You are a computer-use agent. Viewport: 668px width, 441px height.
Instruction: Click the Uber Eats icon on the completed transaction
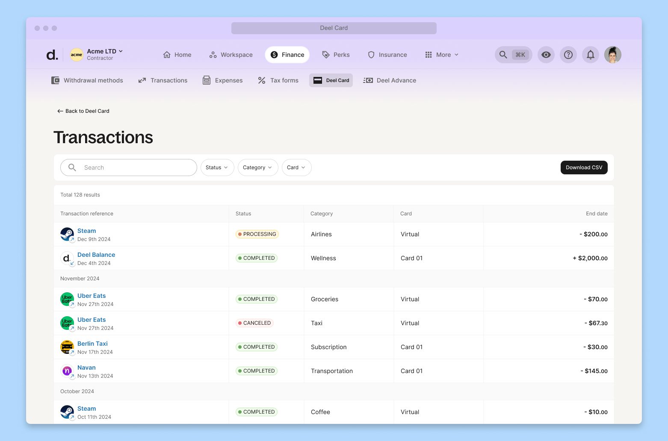(67, 299)
